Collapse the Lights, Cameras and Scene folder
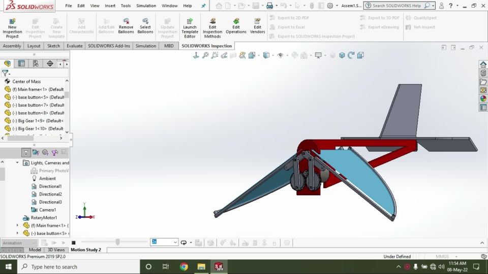 [17, 163]
